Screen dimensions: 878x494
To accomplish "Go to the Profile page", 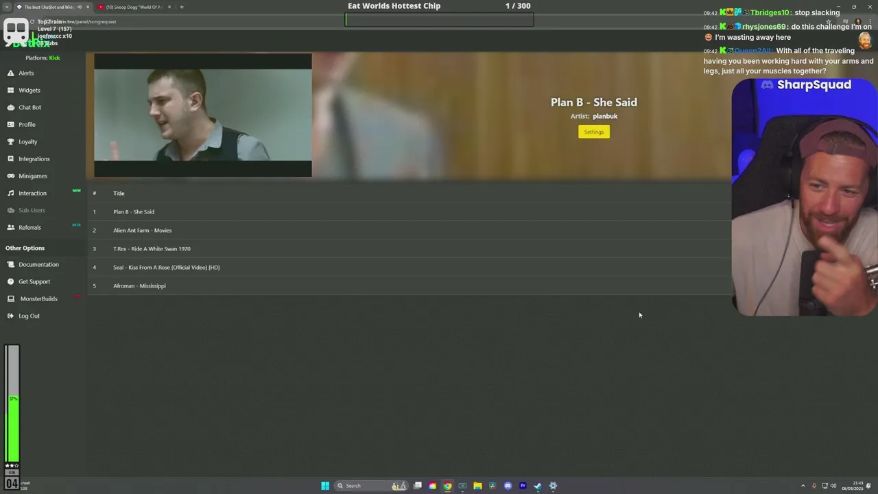I will 27,124.
